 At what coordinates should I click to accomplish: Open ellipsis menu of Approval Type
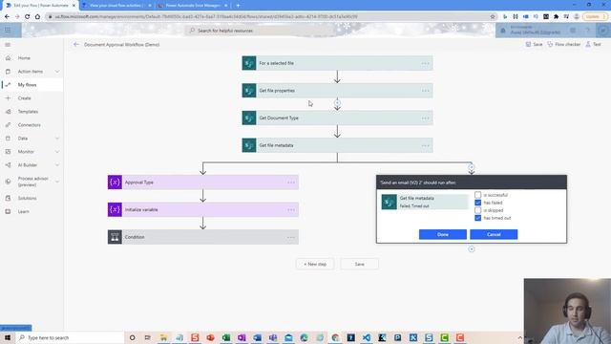[x=291, y=183]
